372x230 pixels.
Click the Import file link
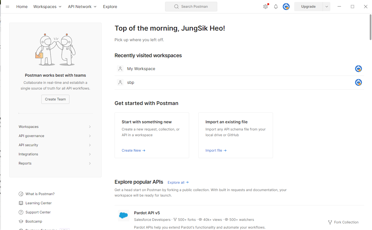tap(216, 150)
